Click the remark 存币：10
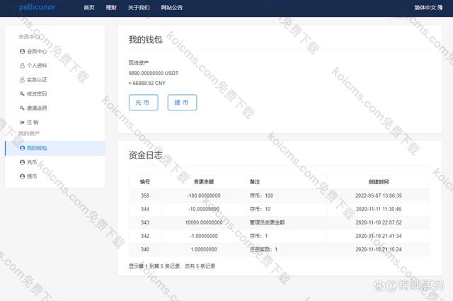Viewport: 453px width, 301px height. click(x=260, y=209)
